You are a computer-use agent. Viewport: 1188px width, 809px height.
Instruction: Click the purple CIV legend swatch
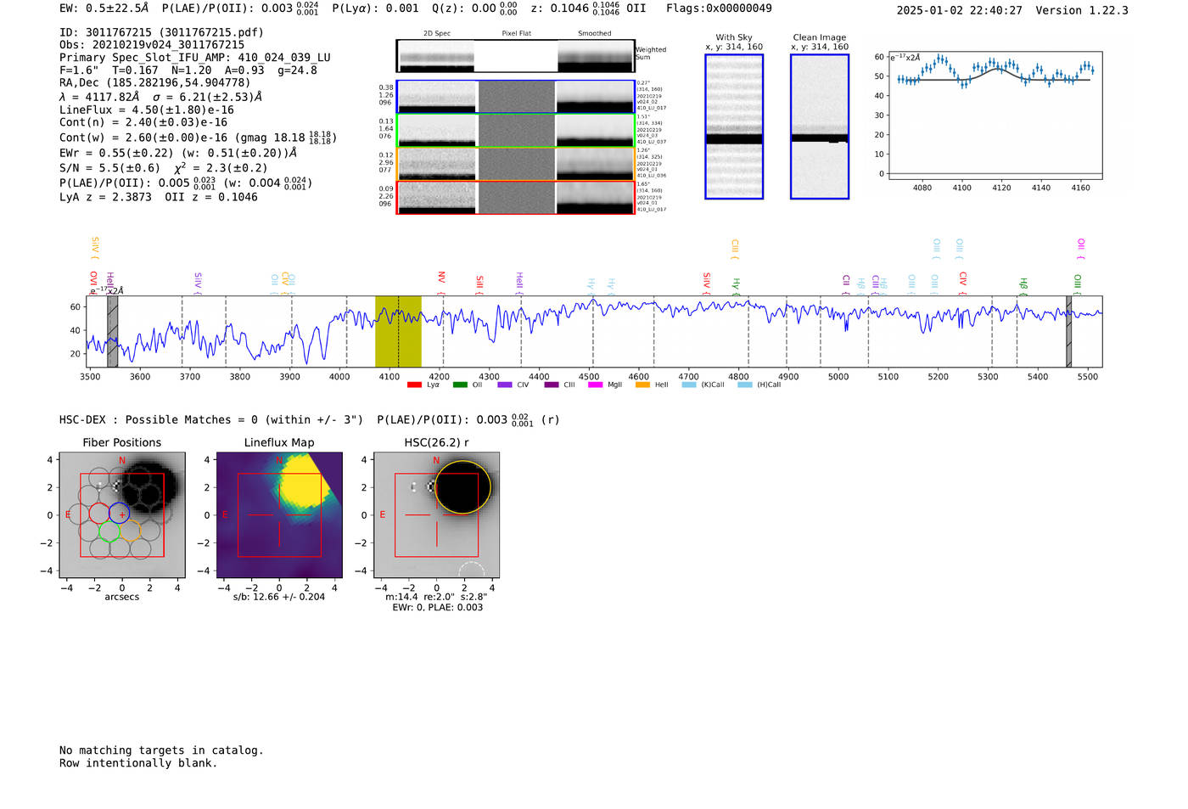505,385
